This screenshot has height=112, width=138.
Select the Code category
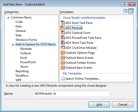point(19,22)
